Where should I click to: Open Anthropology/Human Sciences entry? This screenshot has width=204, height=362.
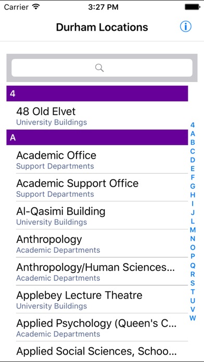click(97, 271)
